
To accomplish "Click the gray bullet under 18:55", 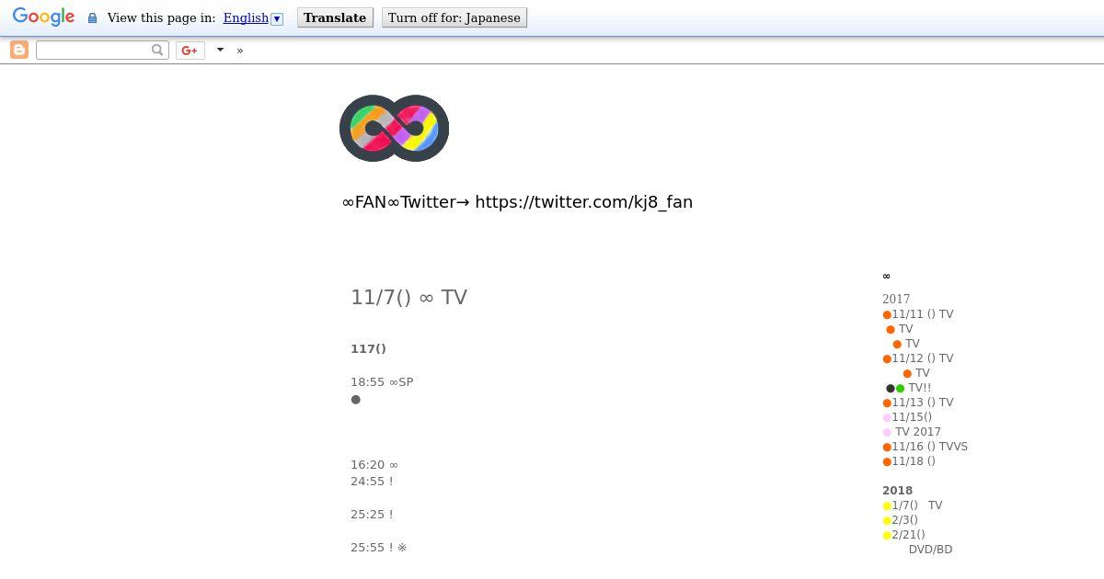I will [356, 400].
